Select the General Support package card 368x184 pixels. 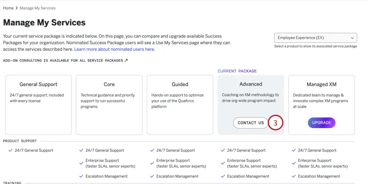click(x=38, y=104)
